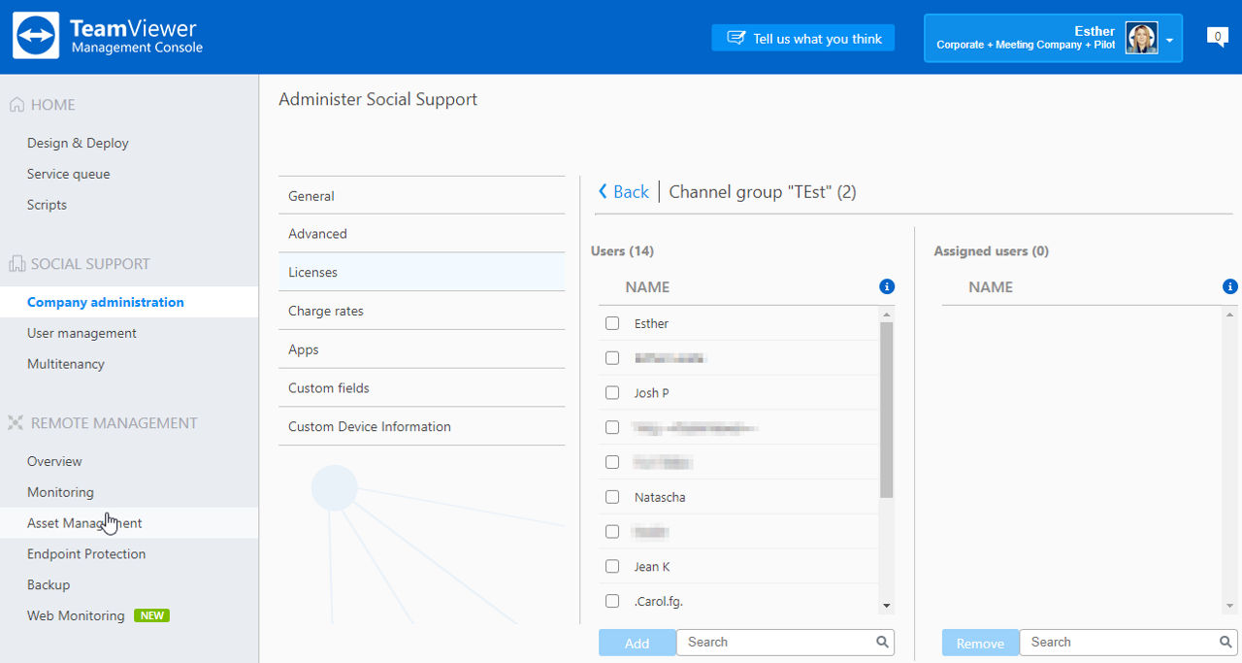Open the notifications speech bubble icon
Image resolution: width=1242 pixels, height=663 pixels.
coord(1217,37)
